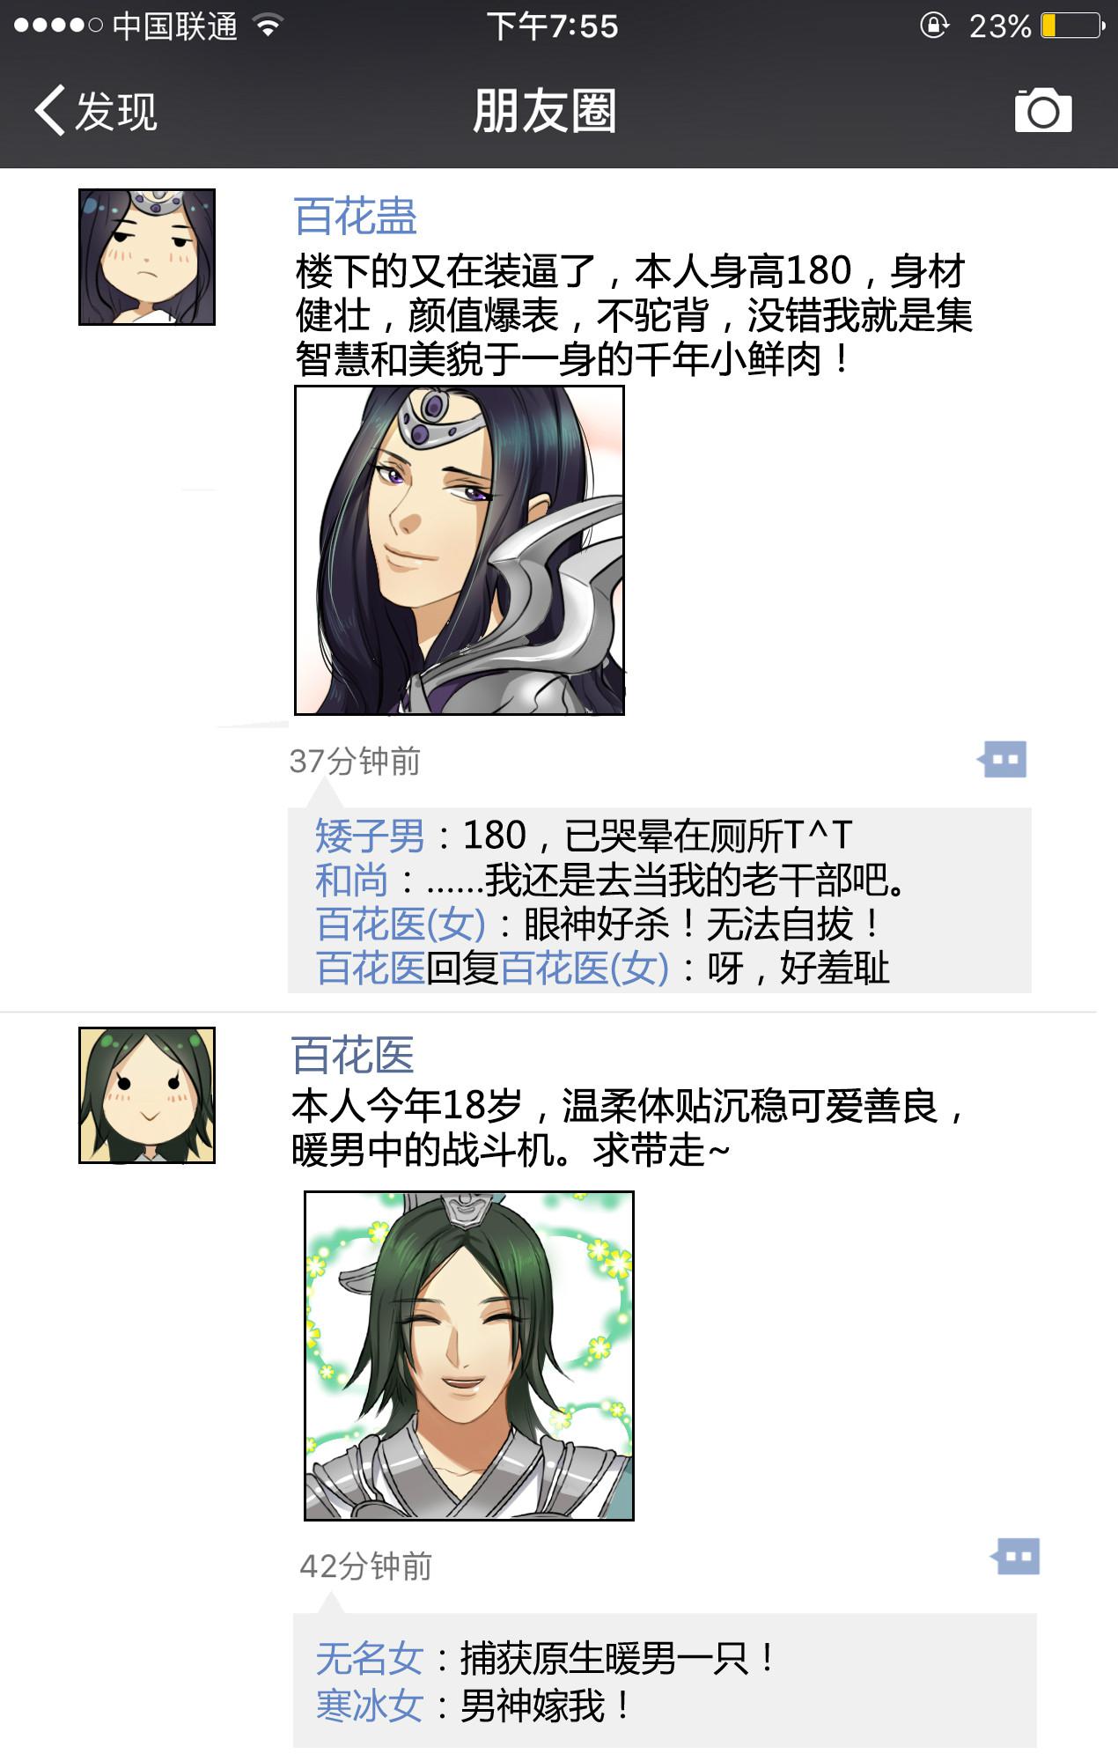Open 百花医 profile avatar

pos(147,1095)
